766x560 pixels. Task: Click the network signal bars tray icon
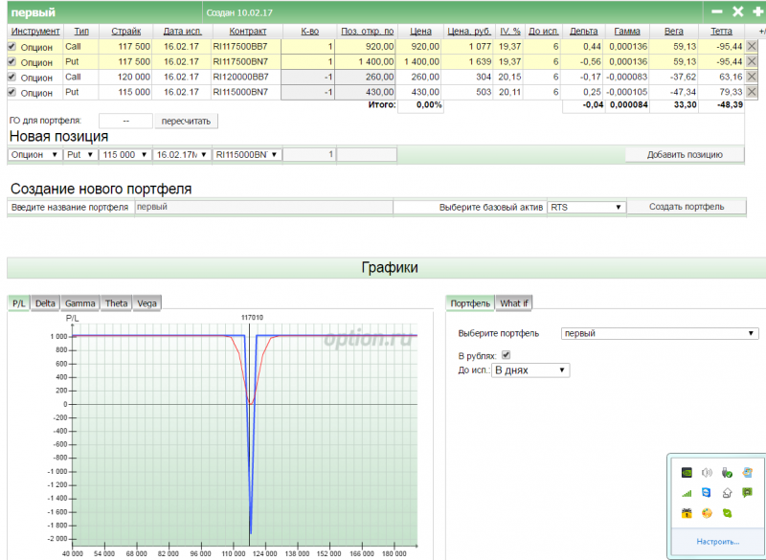click(686, 493)
